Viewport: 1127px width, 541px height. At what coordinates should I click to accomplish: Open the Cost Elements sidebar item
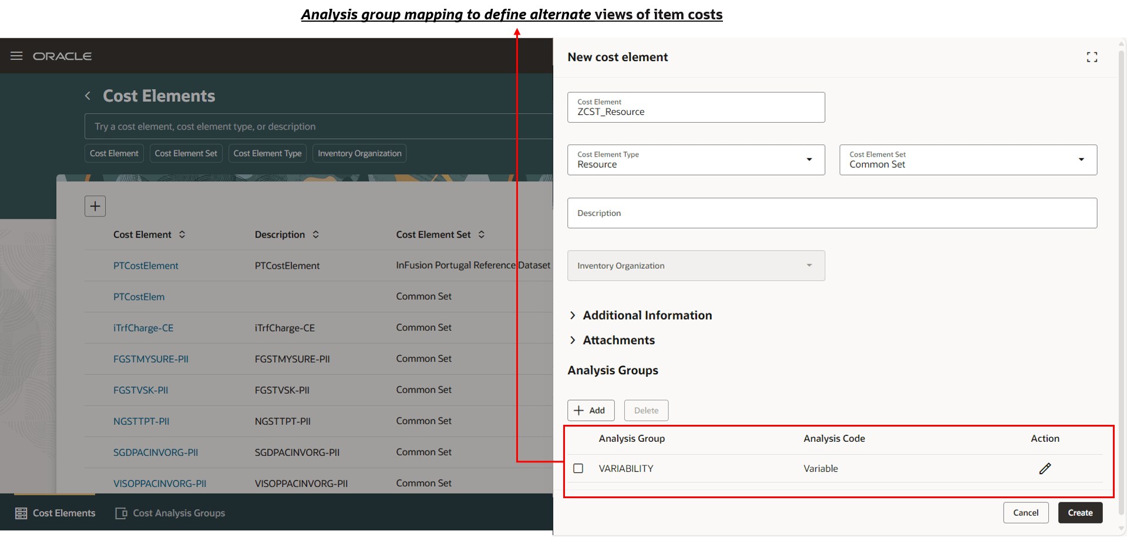click(55, 513)
